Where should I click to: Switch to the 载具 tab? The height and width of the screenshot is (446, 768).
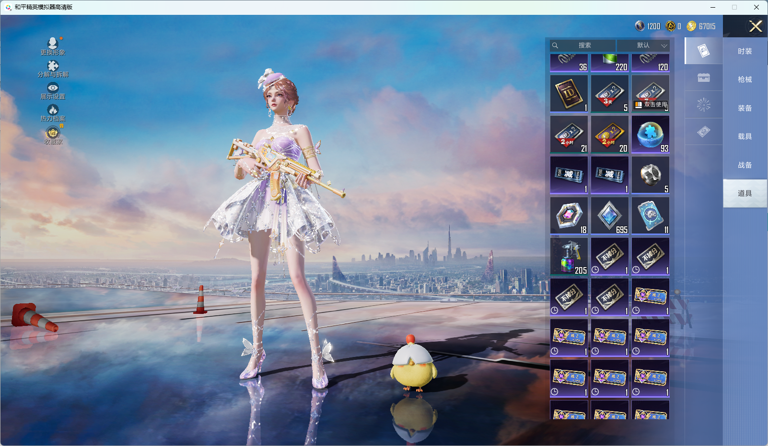click(x=745, y=136)
